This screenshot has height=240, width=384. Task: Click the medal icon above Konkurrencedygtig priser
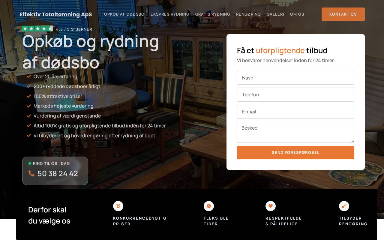[118, 206]
